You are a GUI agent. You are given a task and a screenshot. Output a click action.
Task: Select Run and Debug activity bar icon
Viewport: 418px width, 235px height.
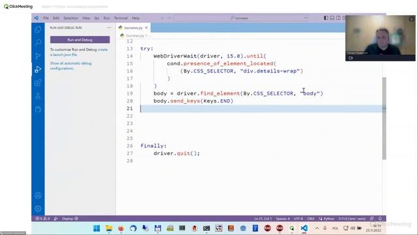(x=38, y=69)
